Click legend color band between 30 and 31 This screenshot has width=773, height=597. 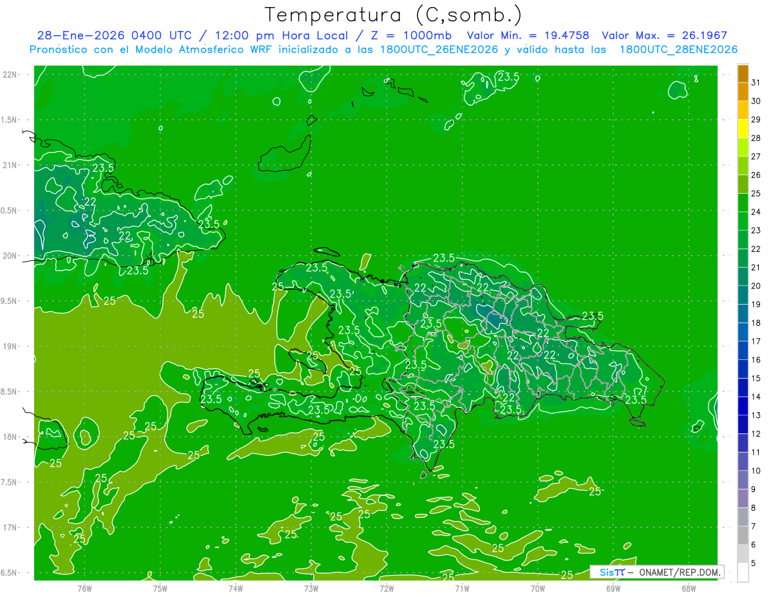pyautogui.click(x=743, y=91)
